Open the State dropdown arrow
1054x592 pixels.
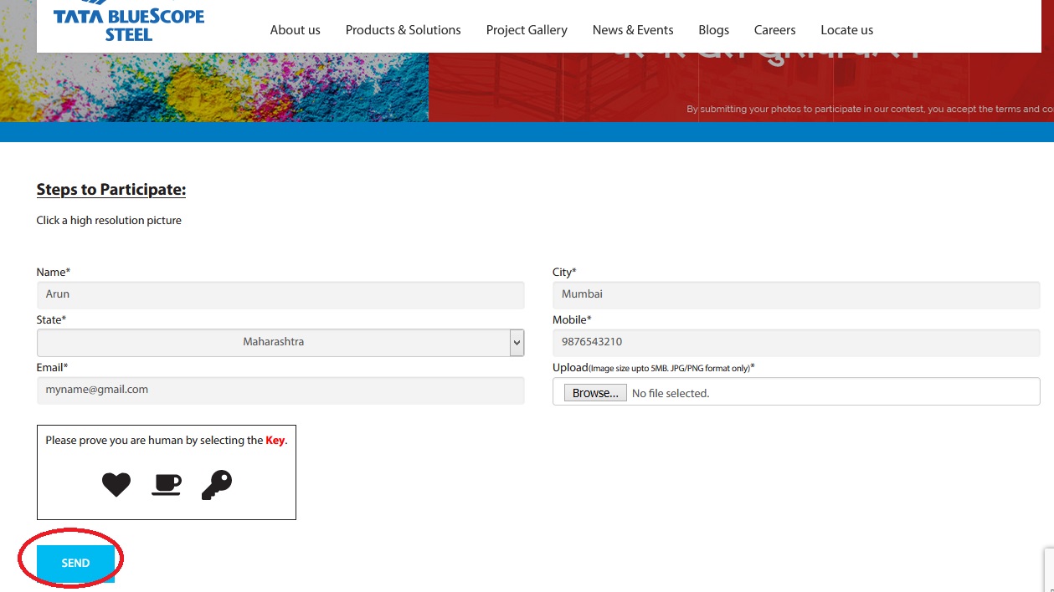click(517, 342)
